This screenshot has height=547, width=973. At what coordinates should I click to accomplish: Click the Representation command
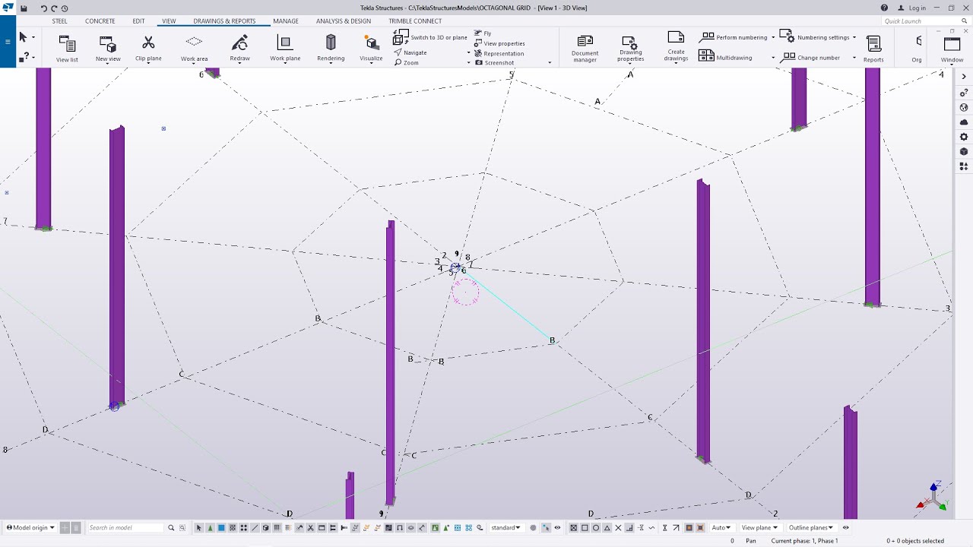point(499,53)
